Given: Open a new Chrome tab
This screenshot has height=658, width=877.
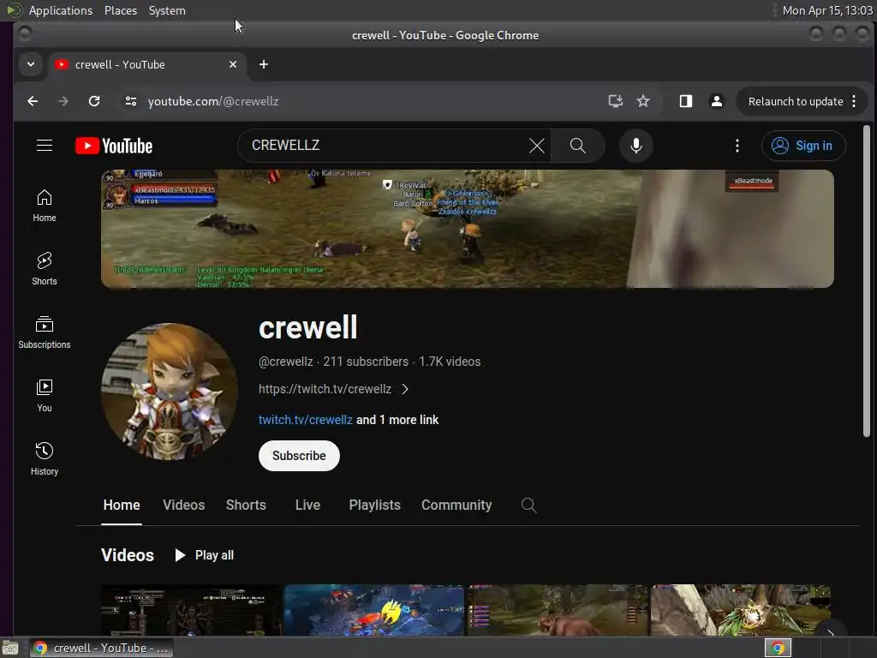Looking at the screenshot, I should click(x=264, y=64).
